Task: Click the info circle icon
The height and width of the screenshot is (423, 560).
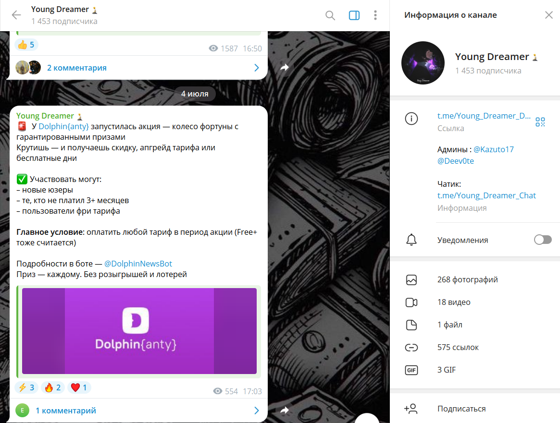Action: 411,119
